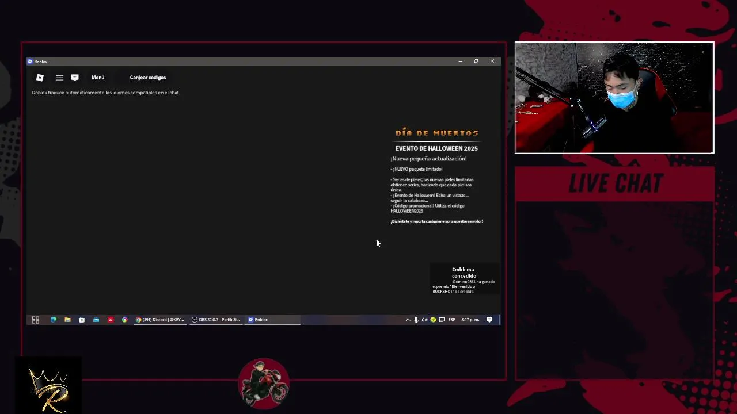Minimize the Roblox window

pyautogui.click(x=460, y=61)
